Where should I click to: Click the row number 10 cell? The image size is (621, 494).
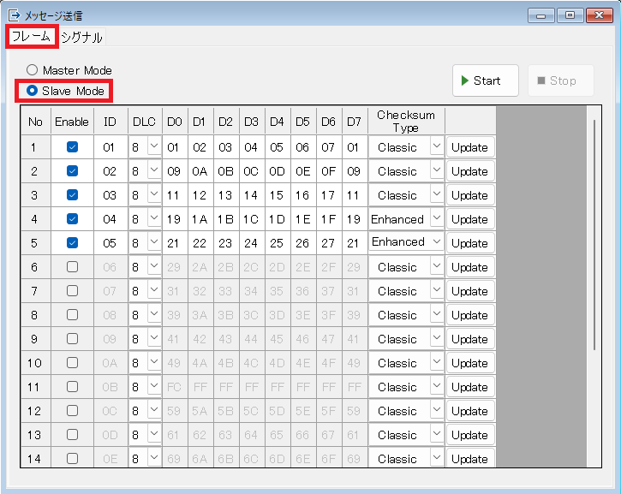tap(35, 363)
